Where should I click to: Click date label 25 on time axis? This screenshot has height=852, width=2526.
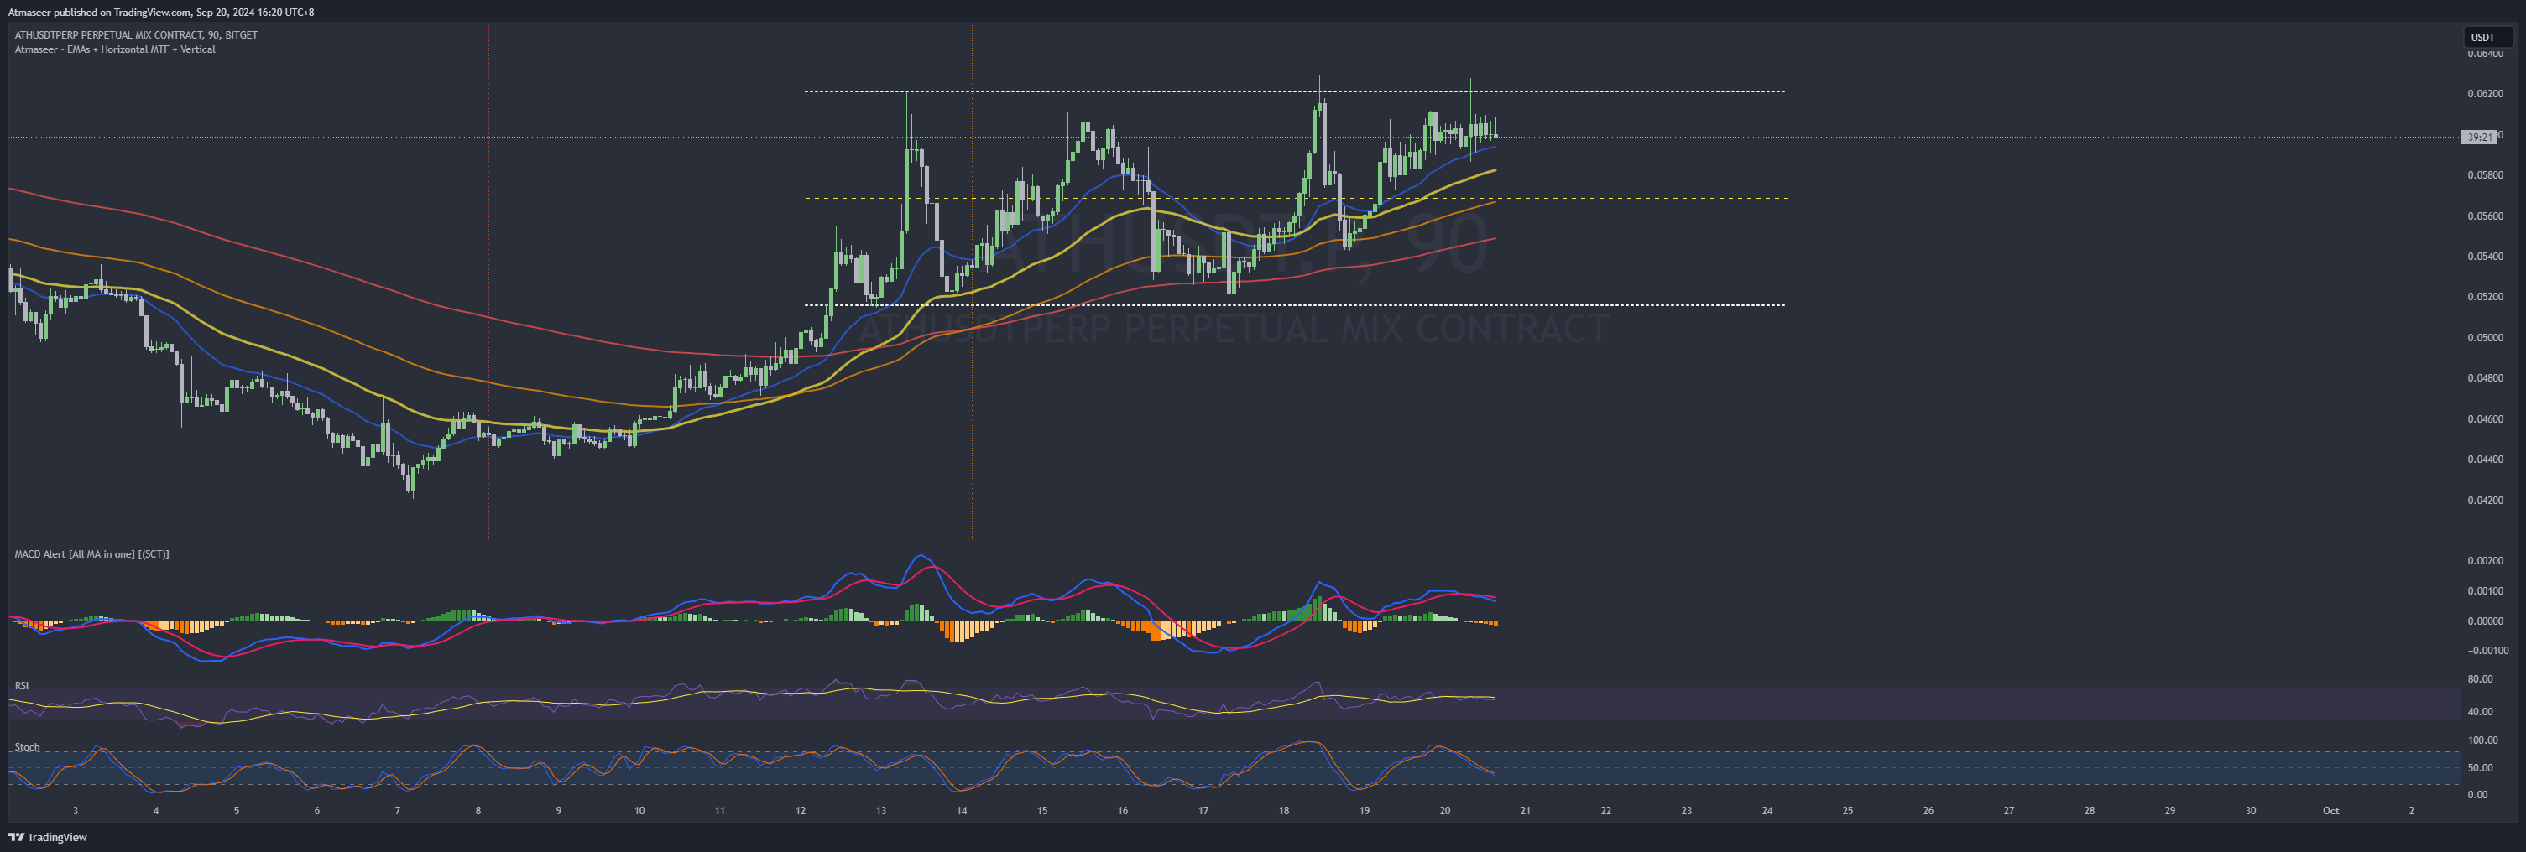tap(1847, 811)
